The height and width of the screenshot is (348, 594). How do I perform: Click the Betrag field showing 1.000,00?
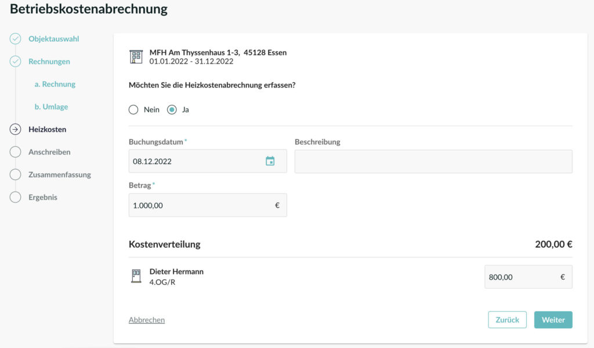pyautogui.click(x=200, y=205)
